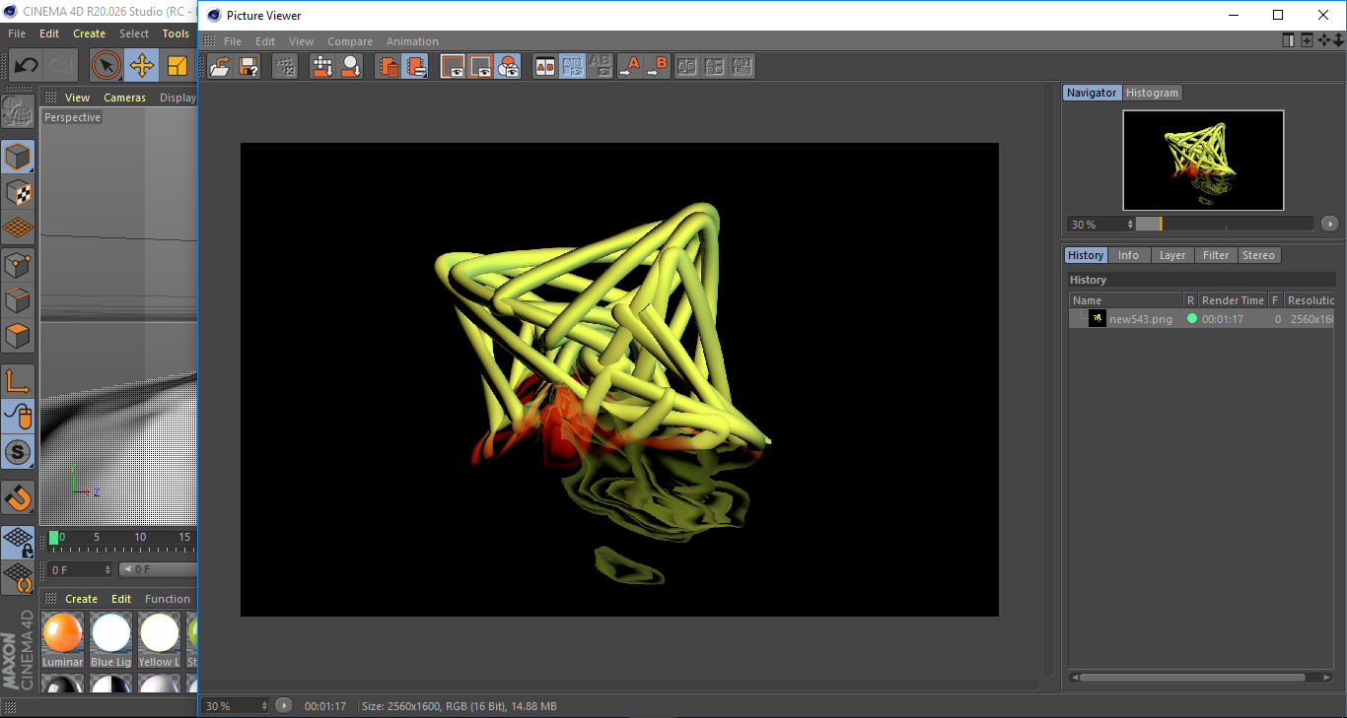Switch to Texture mode checkered cube
The height and width of the screenshot is (718, 1347).
pos(18,192)
